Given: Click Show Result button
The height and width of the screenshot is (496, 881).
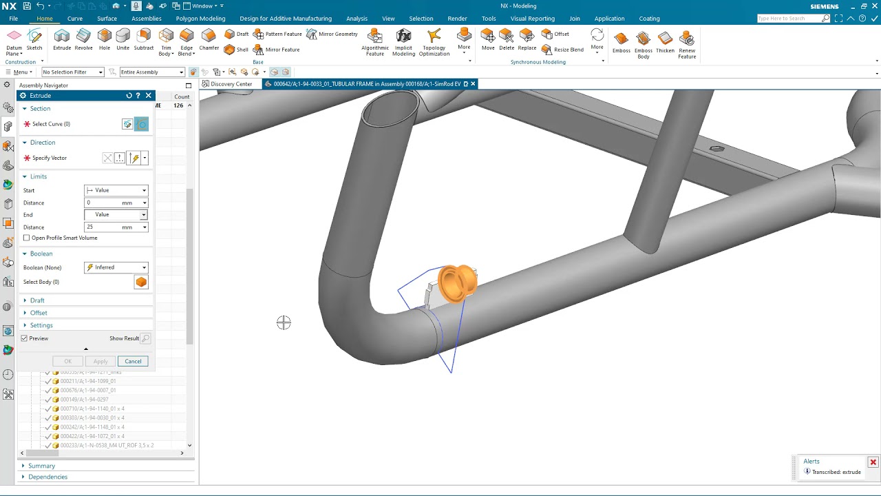Looking at the screenshot, I should pos(145,338).
